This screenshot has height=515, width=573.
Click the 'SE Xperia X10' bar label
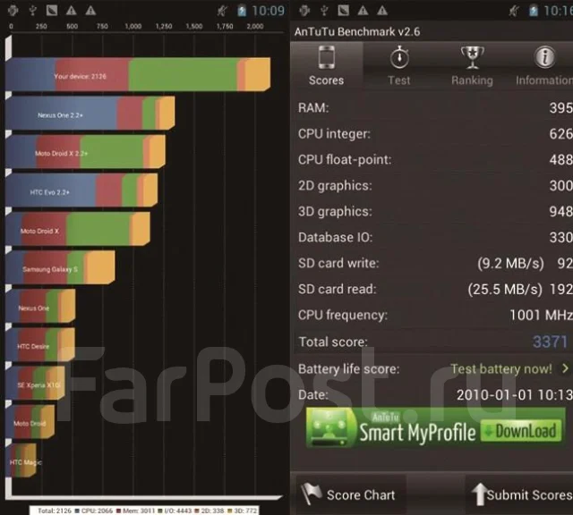(x=38, y=385)
